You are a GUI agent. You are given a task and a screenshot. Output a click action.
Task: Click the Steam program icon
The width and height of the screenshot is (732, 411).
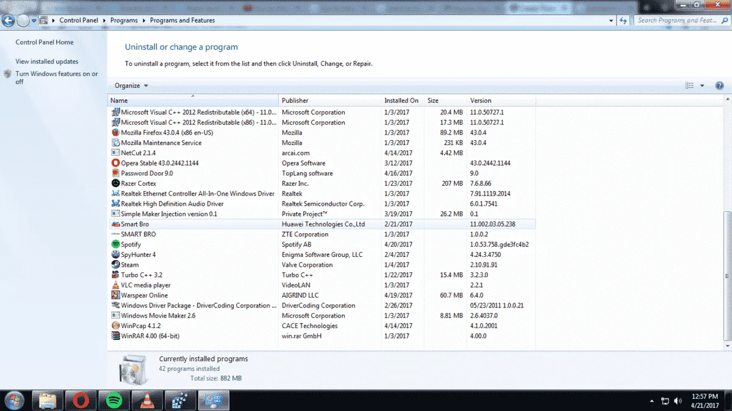pos(116,265)
